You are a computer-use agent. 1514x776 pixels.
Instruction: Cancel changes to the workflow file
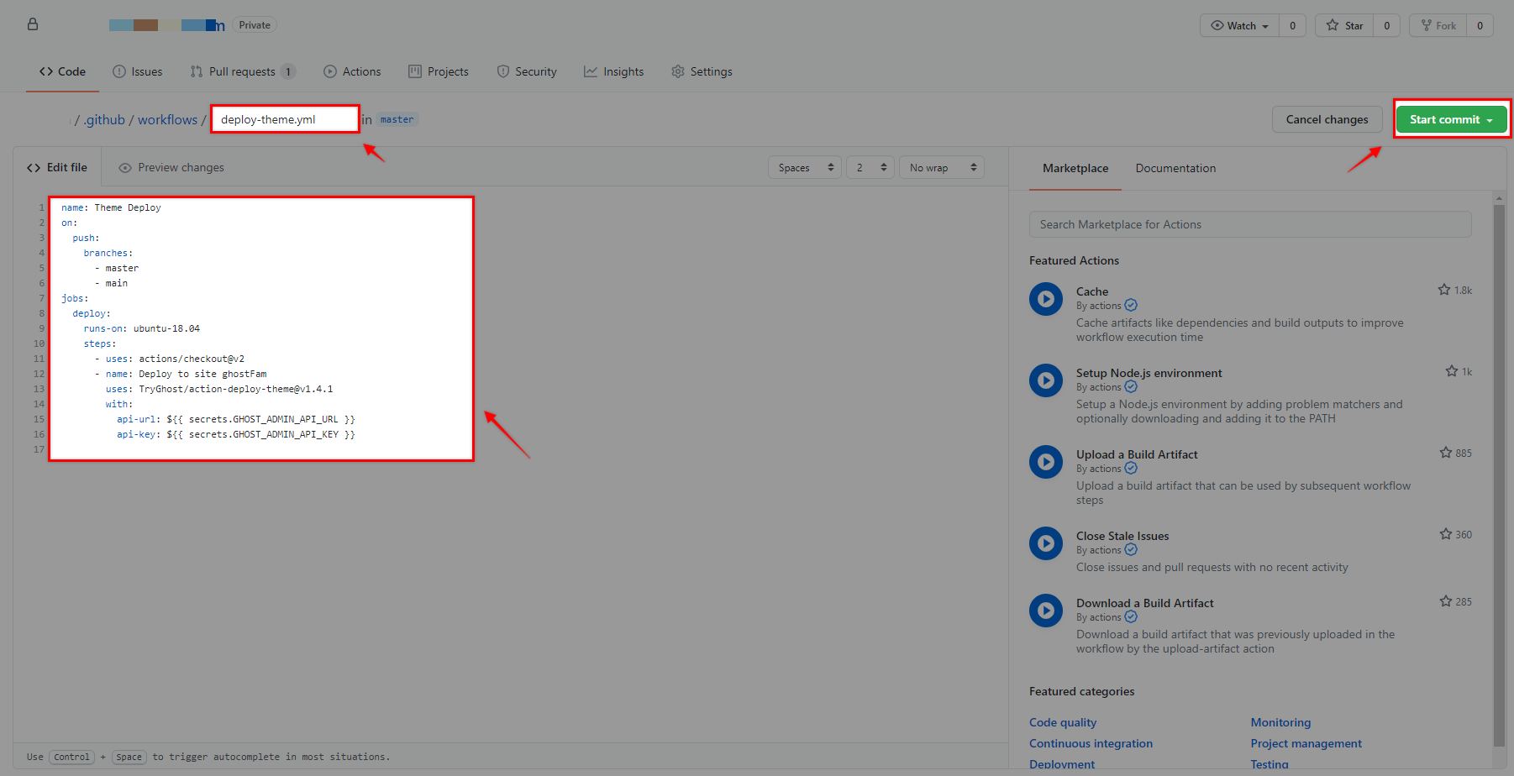tap(1327, 119)
